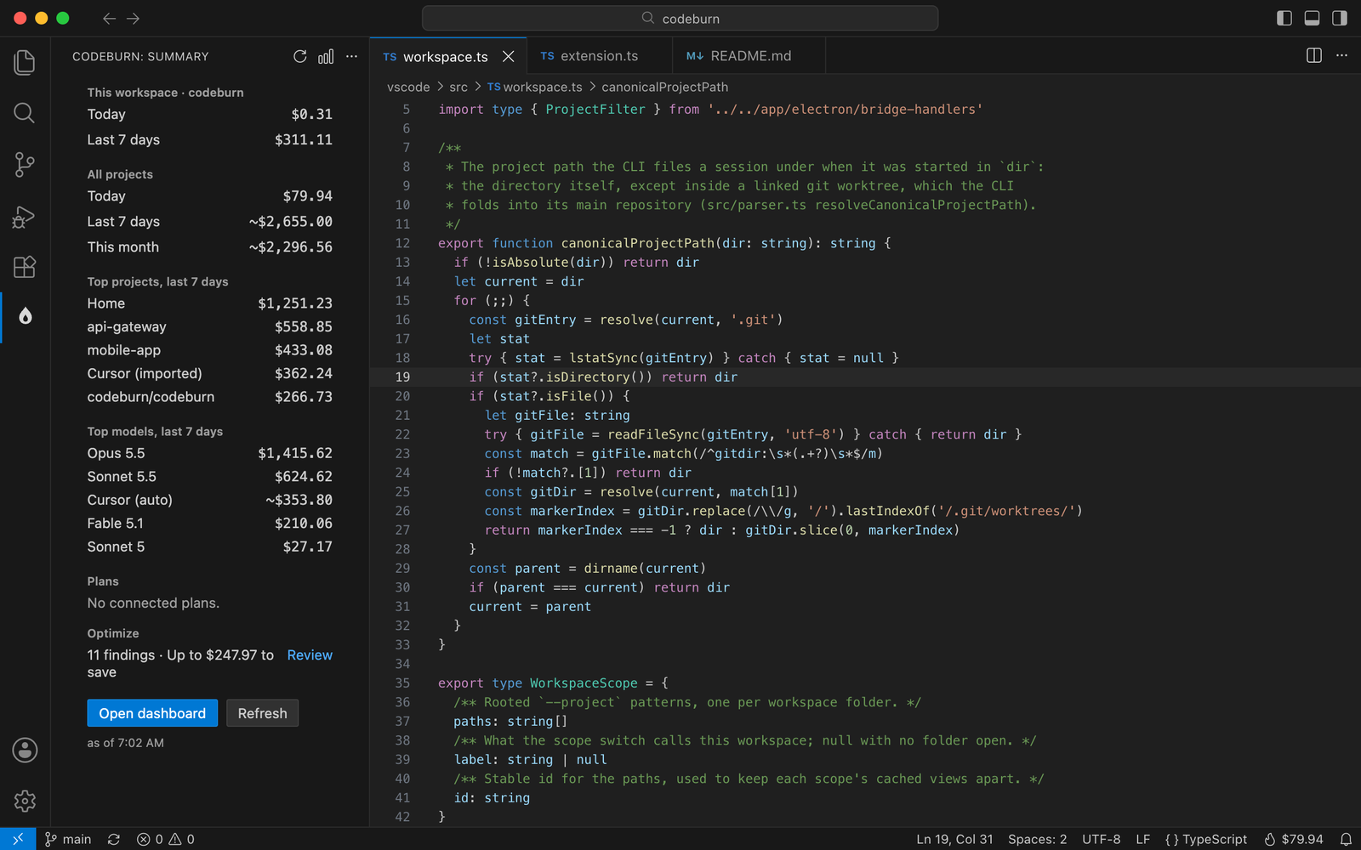Expand the workspace.ts breadcrumb segment
Image resolution: width=1361 pixels, height=850 pixels.
tap(535, 87)
